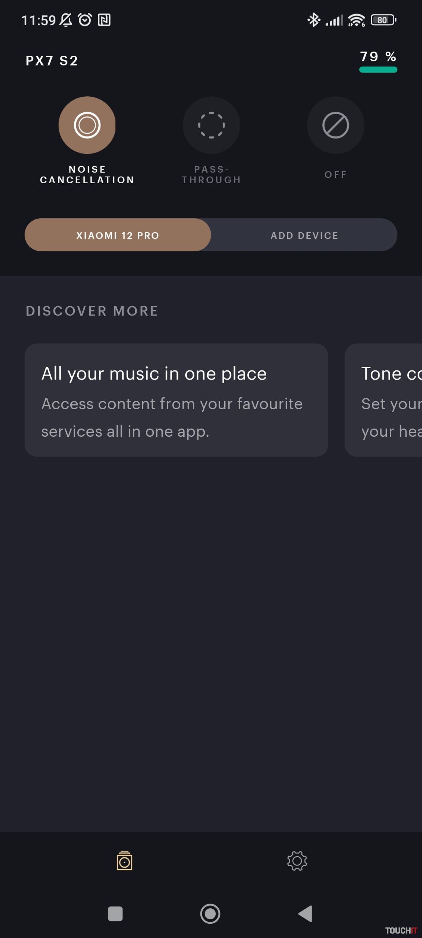The width and height of the screenshot is (422, 938).
Task: Tap the NFC status icon
Action: [104, 20]
